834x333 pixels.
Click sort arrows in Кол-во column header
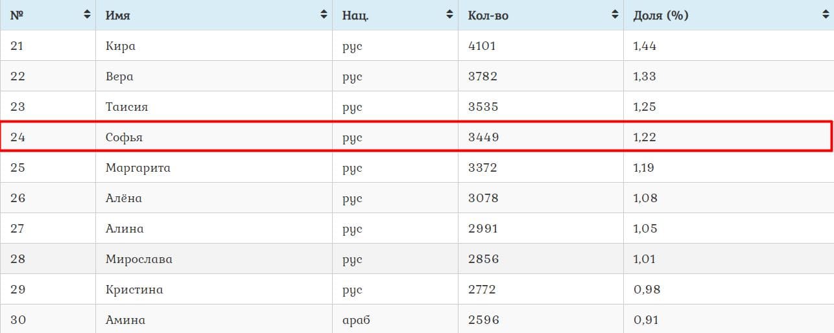tap(615, 15)
